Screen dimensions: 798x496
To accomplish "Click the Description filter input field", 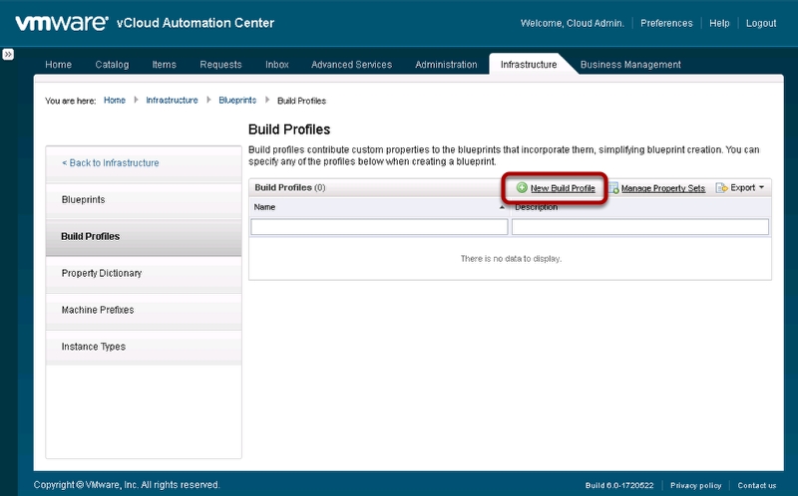I will pyautogui.click(x=640, y=227).
